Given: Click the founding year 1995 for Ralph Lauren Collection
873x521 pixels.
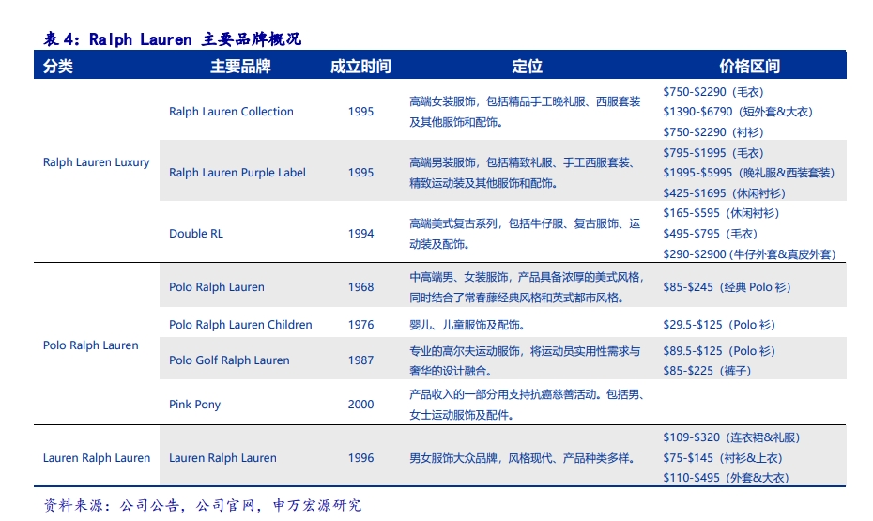Looking at the screenshot, I should click(x=360, y=112).
